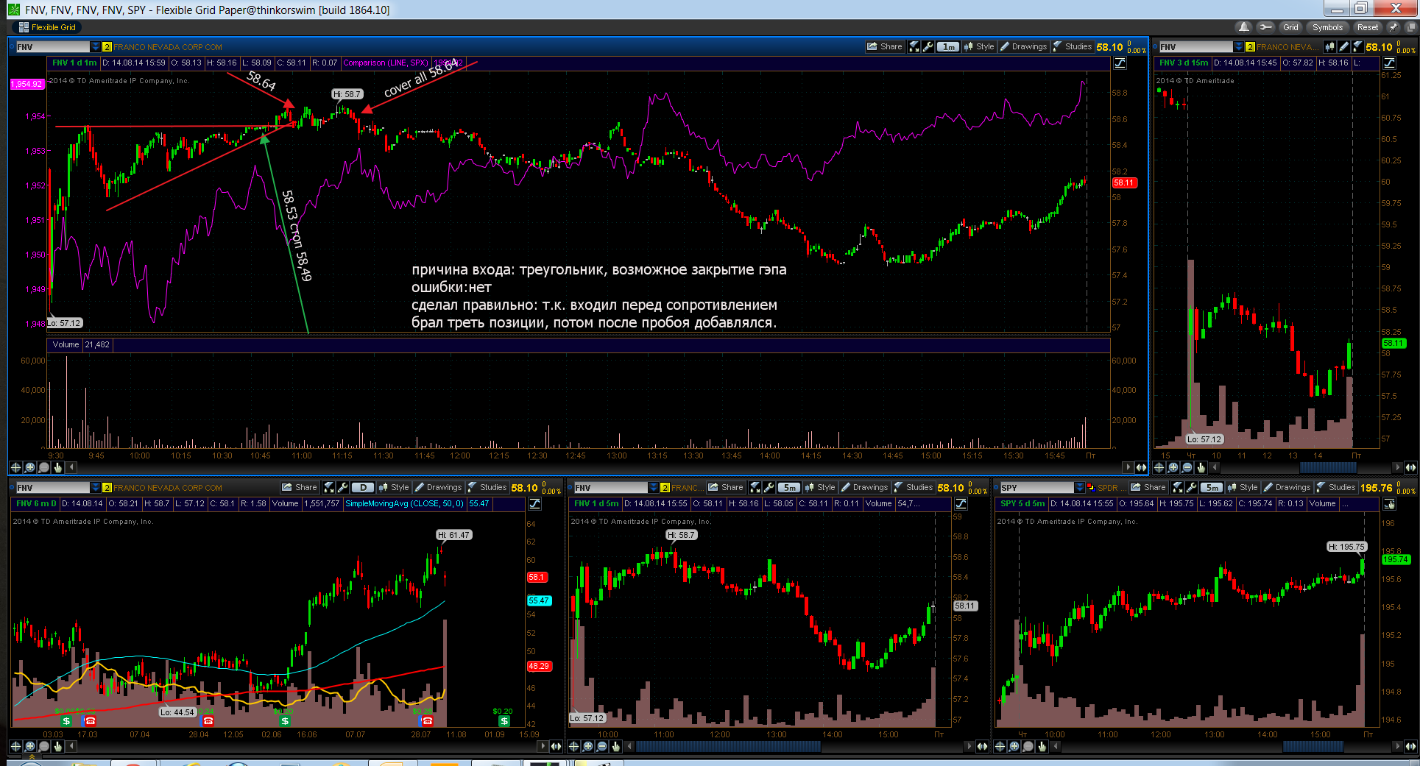This screenshot has width=1420, height=766.
Task: Select crosshair tool under main chart
Action: (x=15, y=467)
